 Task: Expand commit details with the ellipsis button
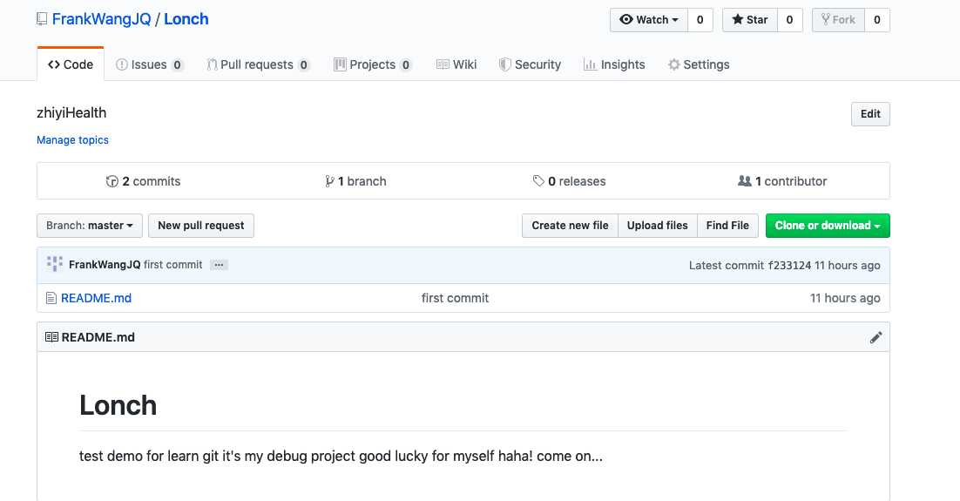click(x=219, y=265)
